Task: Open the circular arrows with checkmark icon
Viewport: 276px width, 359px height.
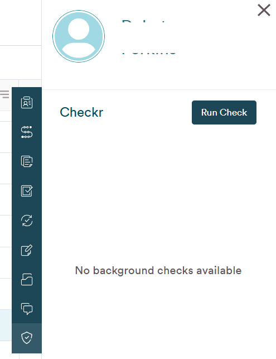Action: (x=27, y=221)
